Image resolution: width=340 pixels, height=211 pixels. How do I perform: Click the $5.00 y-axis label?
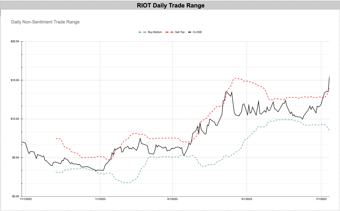coord(16,158)
